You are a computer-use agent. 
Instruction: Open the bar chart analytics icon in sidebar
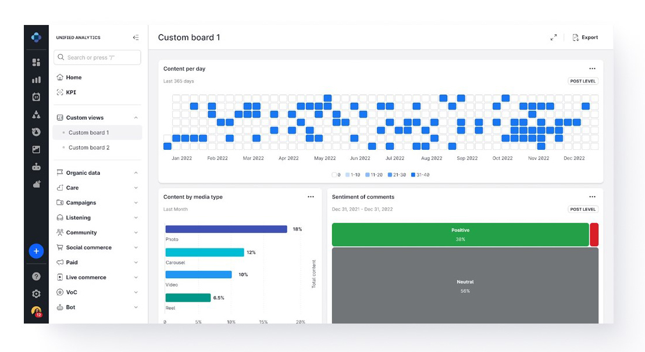[36, 80]
